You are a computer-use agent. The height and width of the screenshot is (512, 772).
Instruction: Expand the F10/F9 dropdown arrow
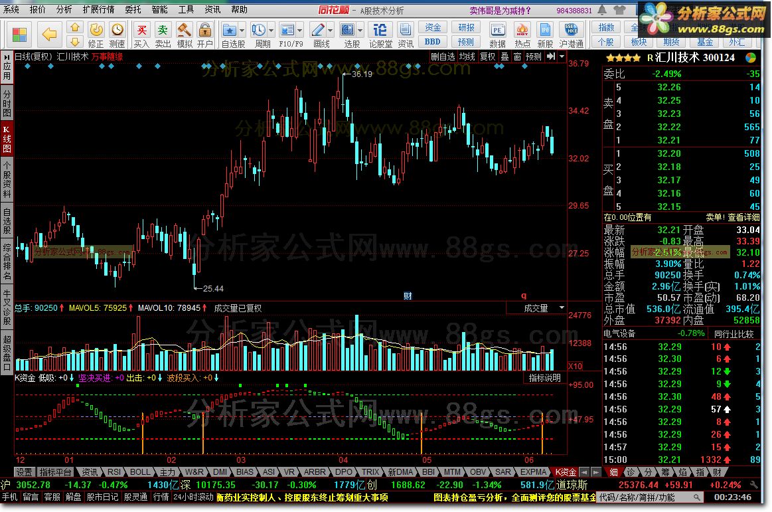point(300,31)
